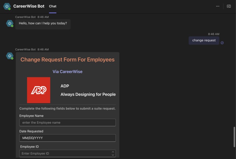Image resolution: width=236 pixels, height=159 pixels.
Task: Click the chat vertical scrollbar thumb
Action: [x=234, y=137]
